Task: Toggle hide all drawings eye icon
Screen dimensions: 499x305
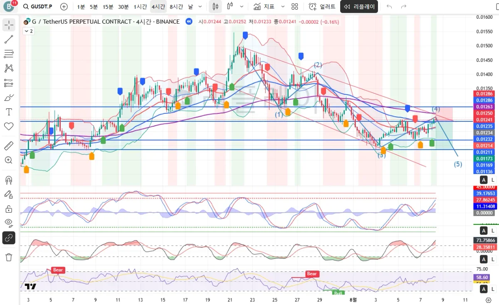Action: click(x=9, y=222)
